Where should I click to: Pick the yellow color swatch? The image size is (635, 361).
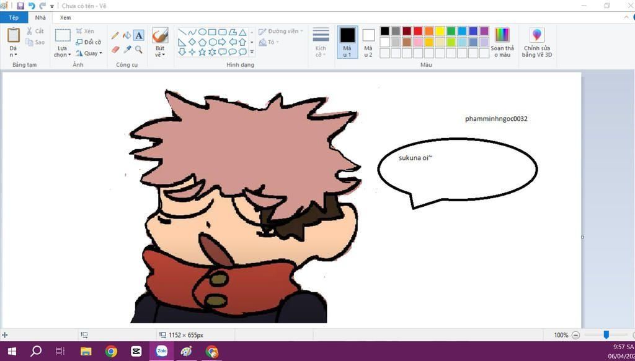[440, 31]
